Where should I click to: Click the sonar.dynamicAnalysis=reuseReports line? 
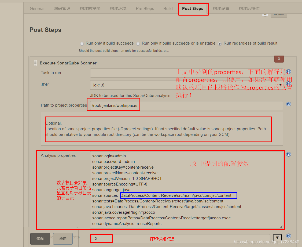(x=127, y=224)
